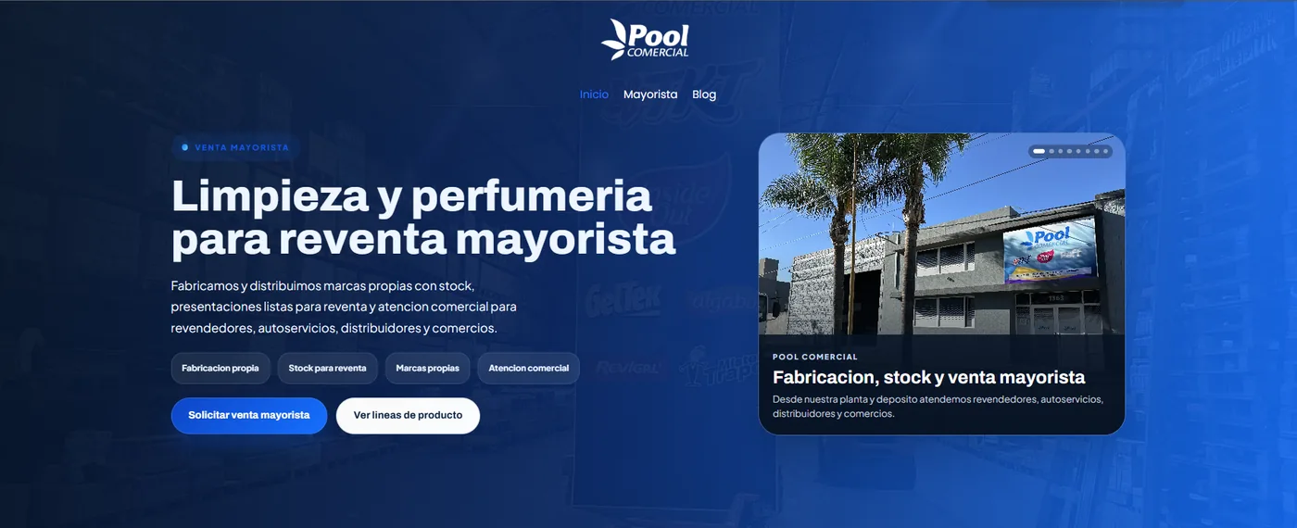Click the Solicitar venta mayorista button
The width and height of the screenshot is (1297, 528).
pos(249,415)
